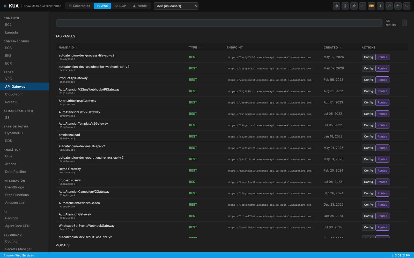View Routes for AutoatencionServicesGasco
Viewport: 414px width, 258px height.
click(382, 205)
